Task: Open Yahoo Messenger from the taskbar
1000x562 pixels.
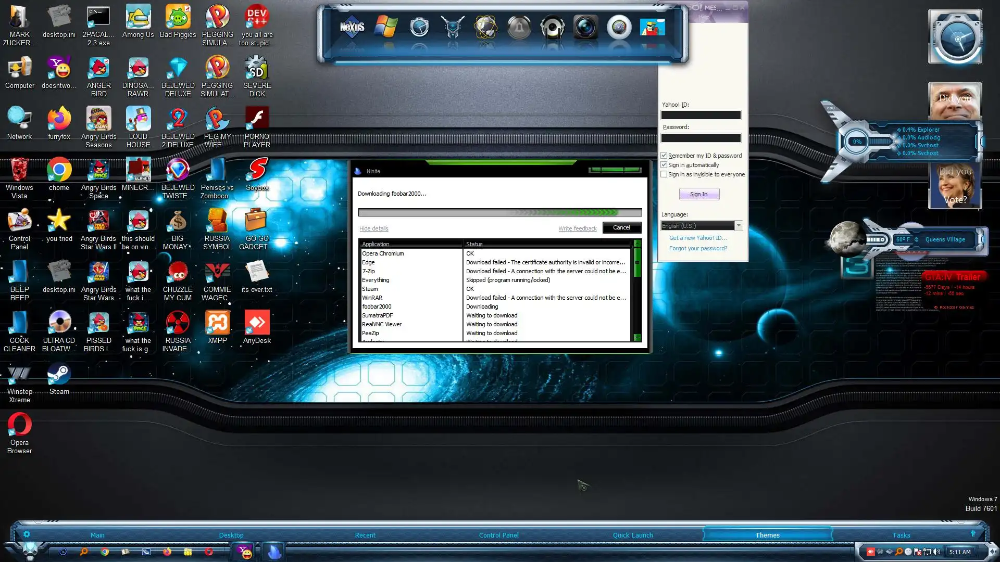Action: (244, 552)
